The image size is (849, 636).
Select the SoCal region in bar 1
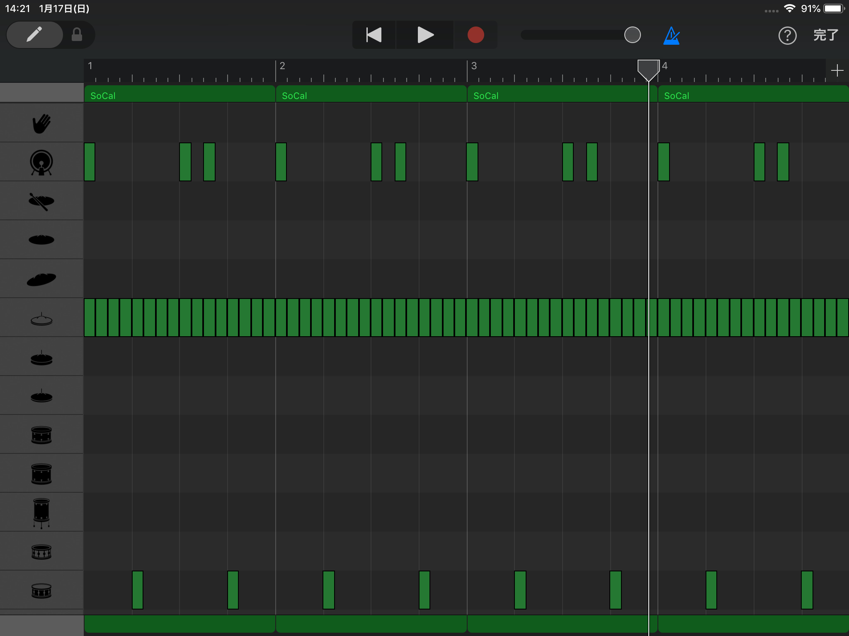click(180, 94)
